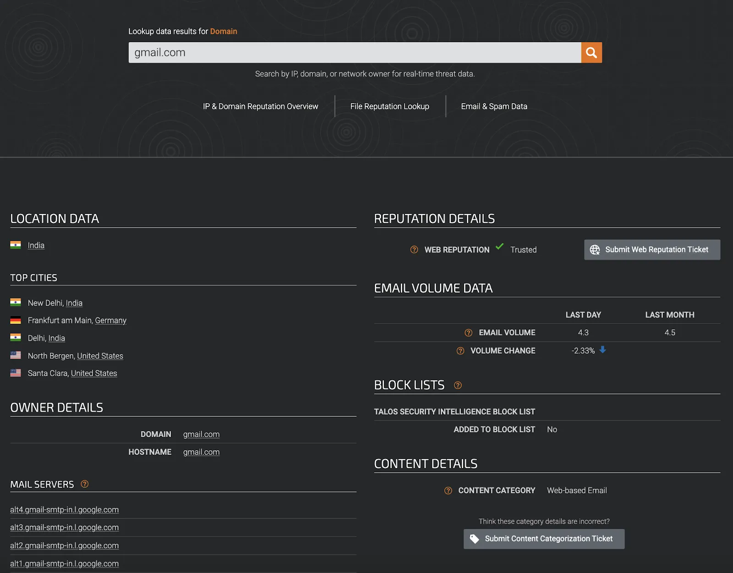Click the green Trusted checkmark icon
Viewport: 733px width, 573px height.
coord(500,246)
